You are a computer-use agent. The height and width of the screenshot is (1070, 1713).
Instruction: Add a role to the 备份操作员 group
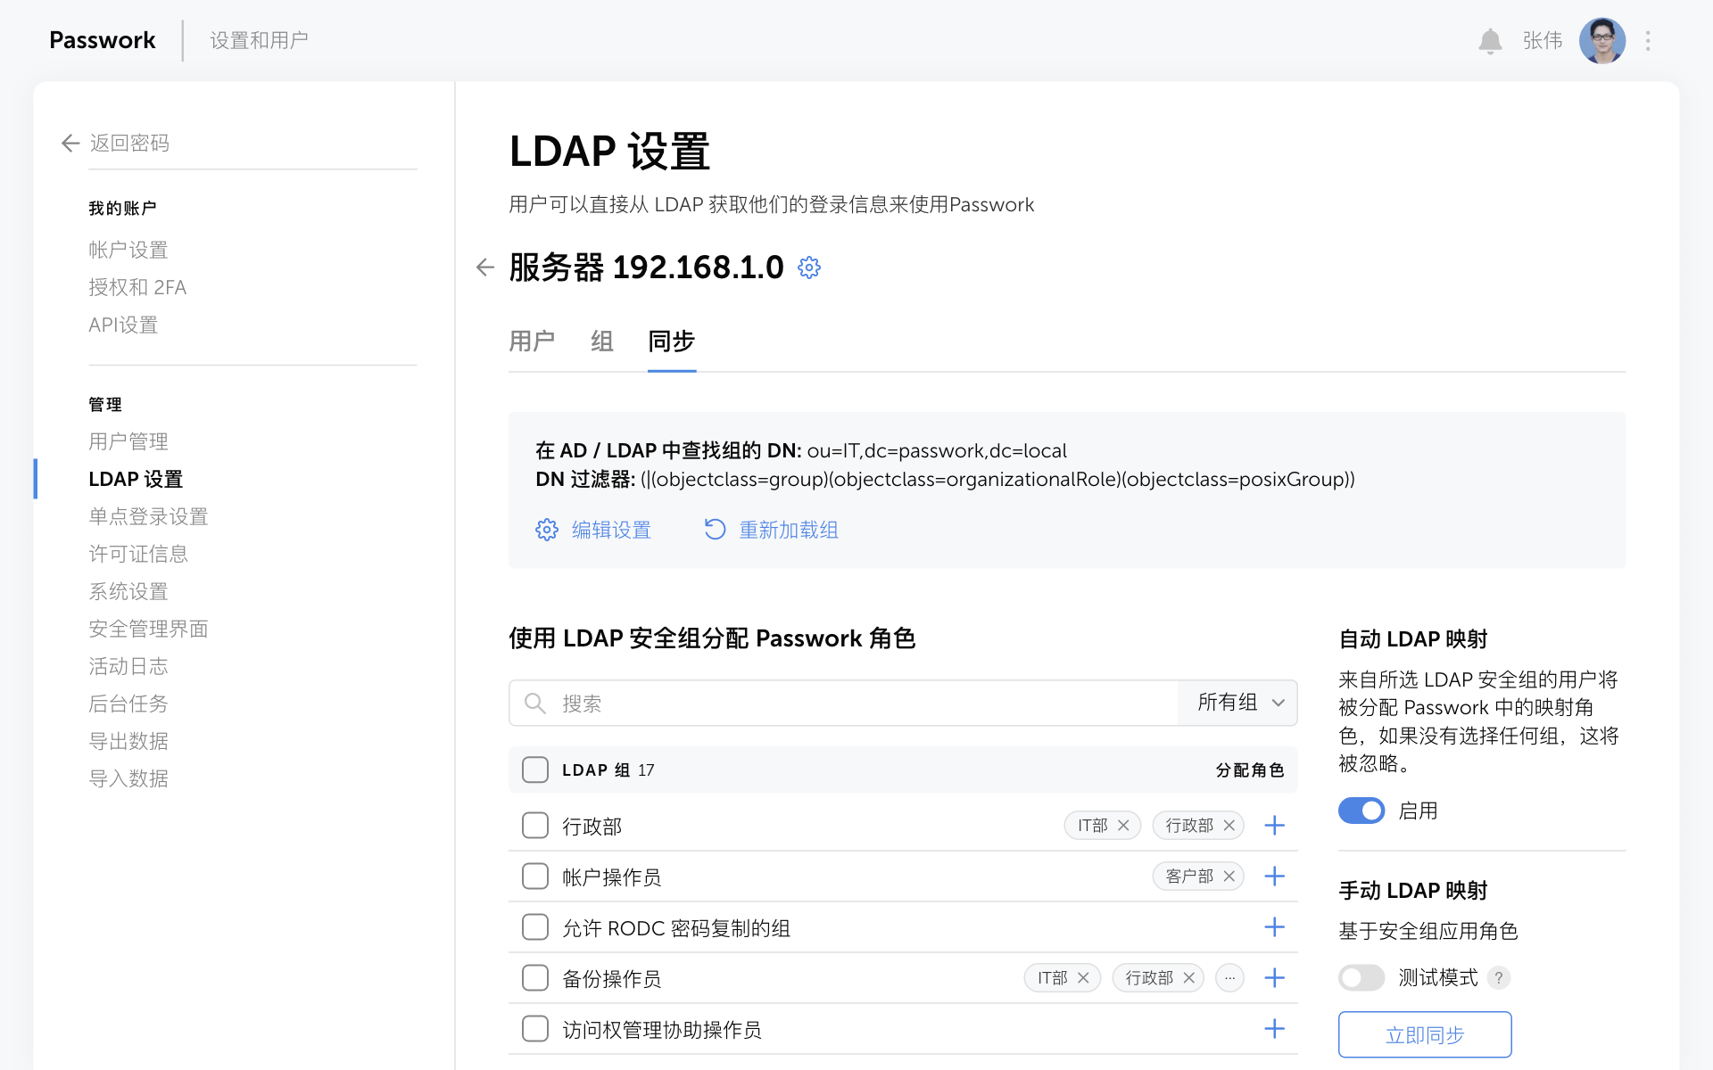(x=1275, y=978)
